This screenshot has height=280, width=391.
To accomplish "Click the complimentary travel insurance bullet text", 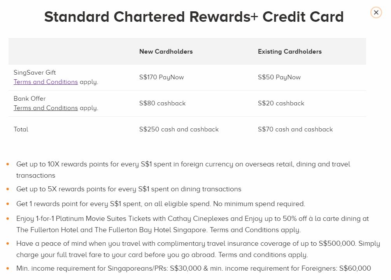I will coord(198,244).
